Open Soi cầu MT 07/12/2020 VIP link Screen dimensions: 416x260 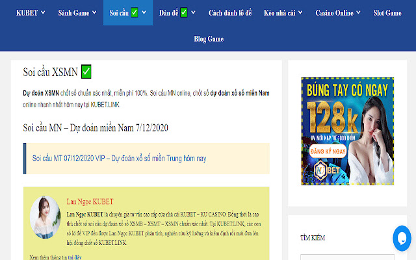tap(119, 159)
